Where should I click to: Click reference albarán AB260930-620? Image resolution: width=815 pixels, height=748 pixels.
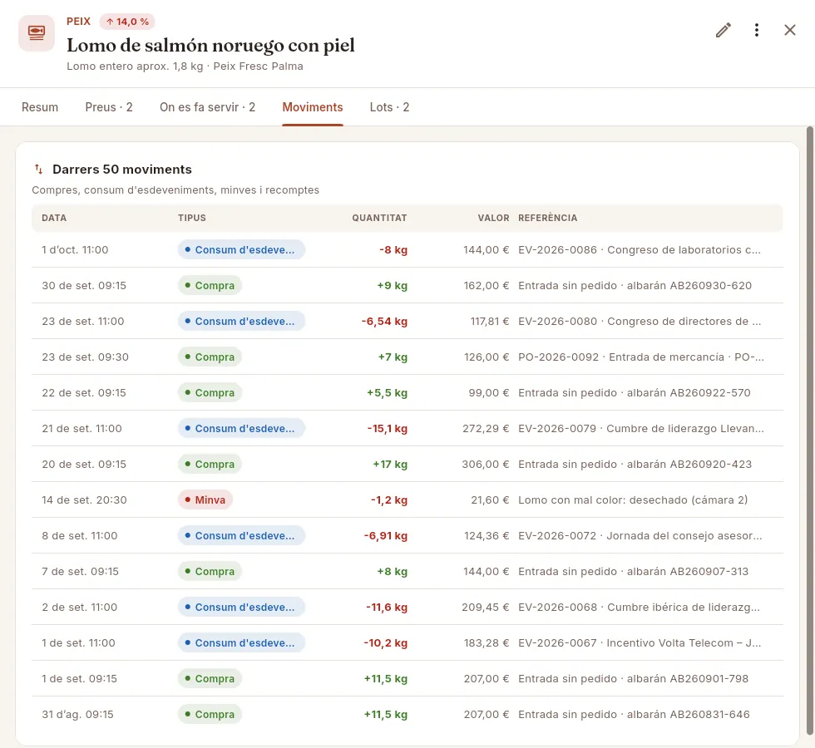click(635, 286)
